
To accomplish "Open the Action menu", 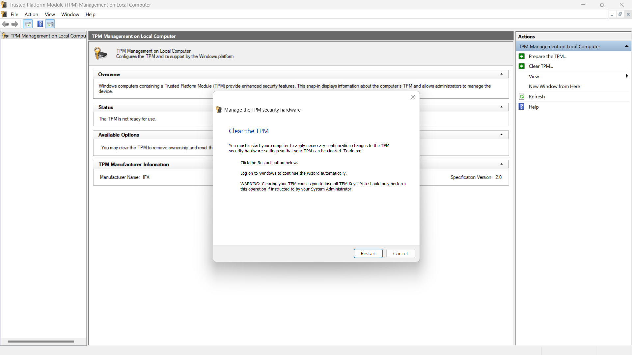I will [31, 14].
